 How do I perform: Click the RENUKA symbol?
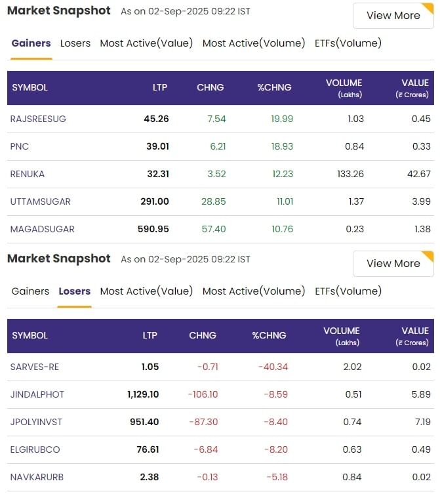click(x=28, y=174)
